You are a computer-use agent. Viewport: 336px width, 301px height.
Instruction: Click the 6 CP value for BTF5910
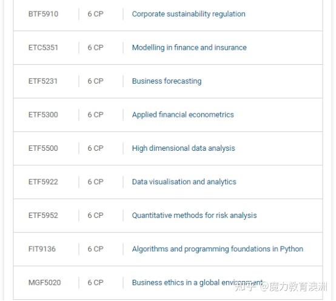(x=96, y=14)
